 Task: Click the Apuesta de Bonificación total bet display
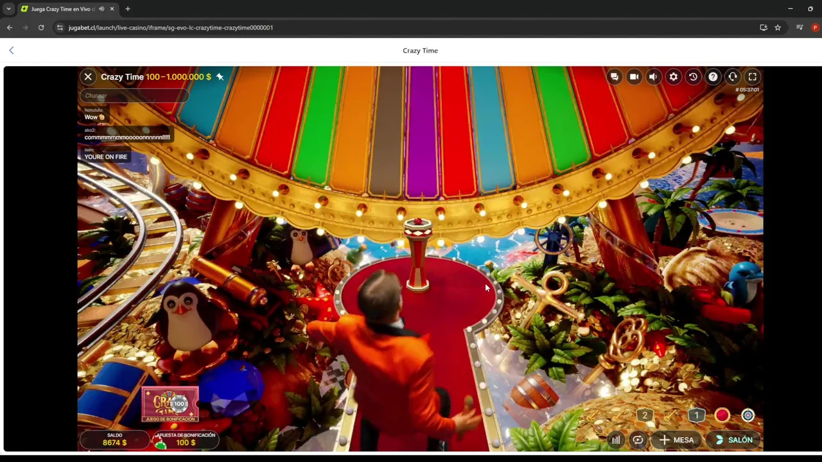[x=186, y=439]
